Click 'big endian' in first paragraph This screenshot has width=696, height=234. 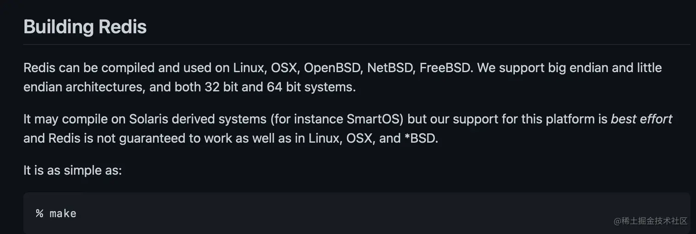tap(579, 68)
